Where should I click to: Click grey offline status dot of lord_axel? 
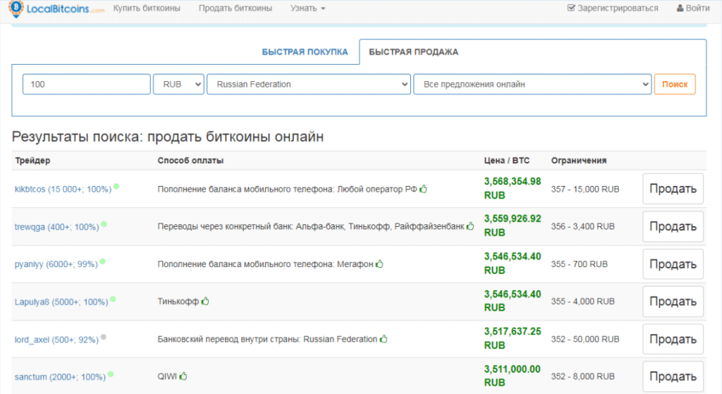click(104, 337)
